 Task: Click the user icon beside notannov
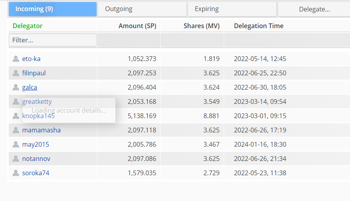click(x=16, y=159)
